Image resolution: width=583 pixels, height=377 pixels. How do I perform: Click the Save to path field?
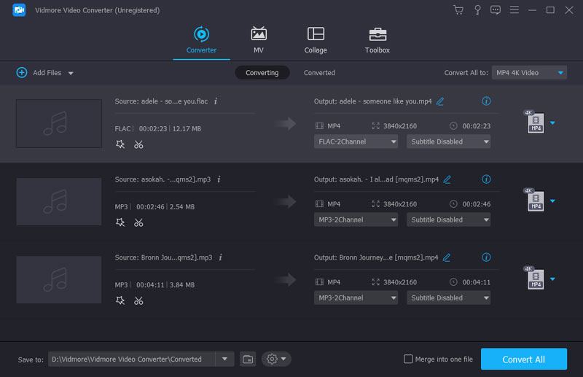[132, 359]
